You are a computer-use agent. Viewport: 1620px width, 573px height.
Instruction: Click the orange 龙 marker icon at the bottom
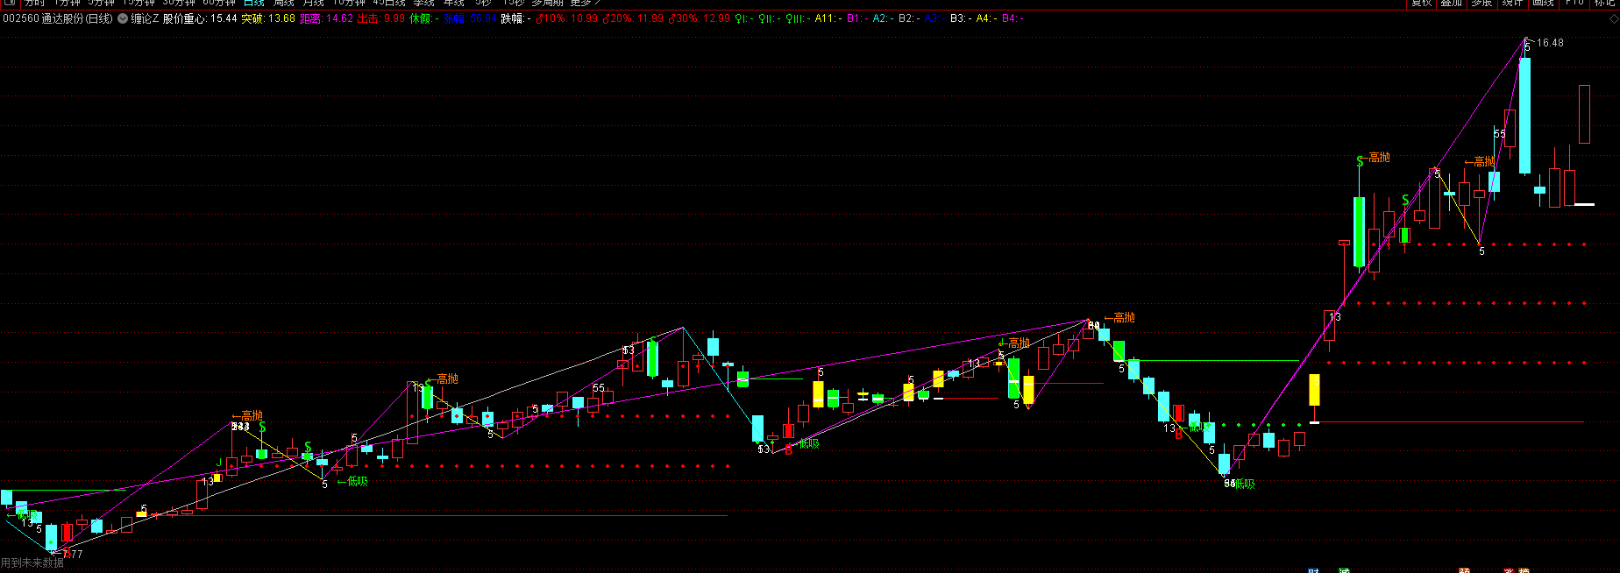1464,570
